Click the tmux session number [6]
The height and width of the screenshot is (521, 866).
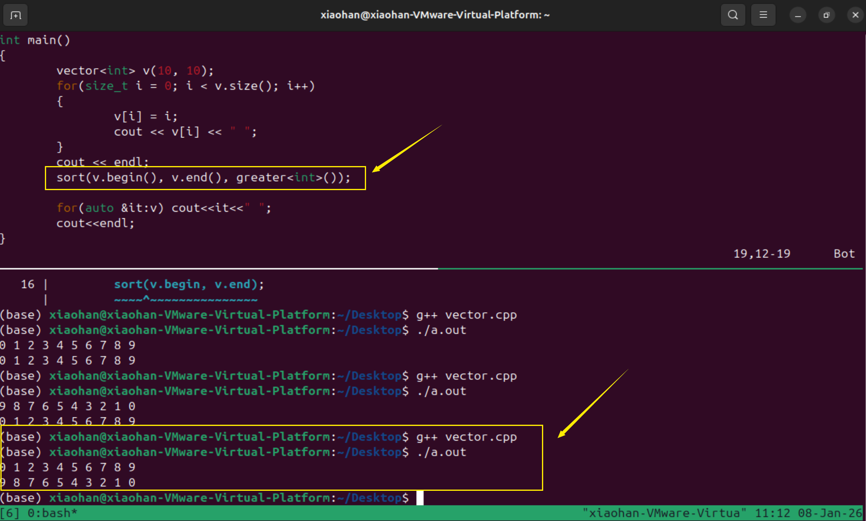(x=10, y=513)
